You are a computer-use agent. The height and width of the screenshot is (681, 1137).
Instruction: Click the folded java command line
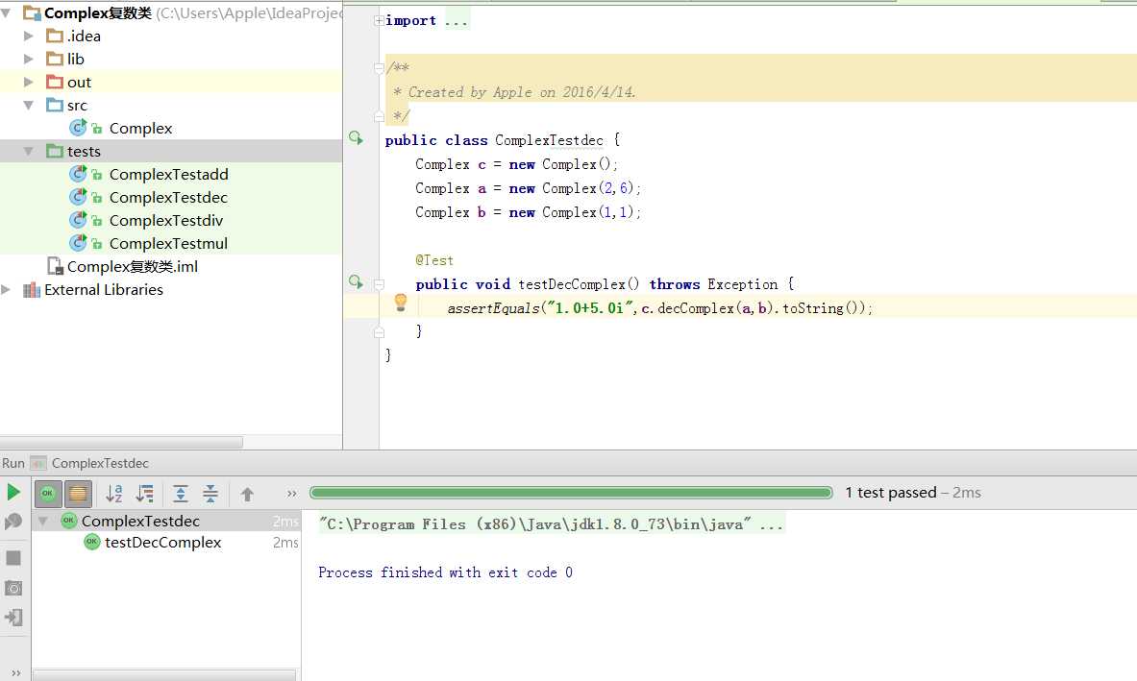point(552,523)
